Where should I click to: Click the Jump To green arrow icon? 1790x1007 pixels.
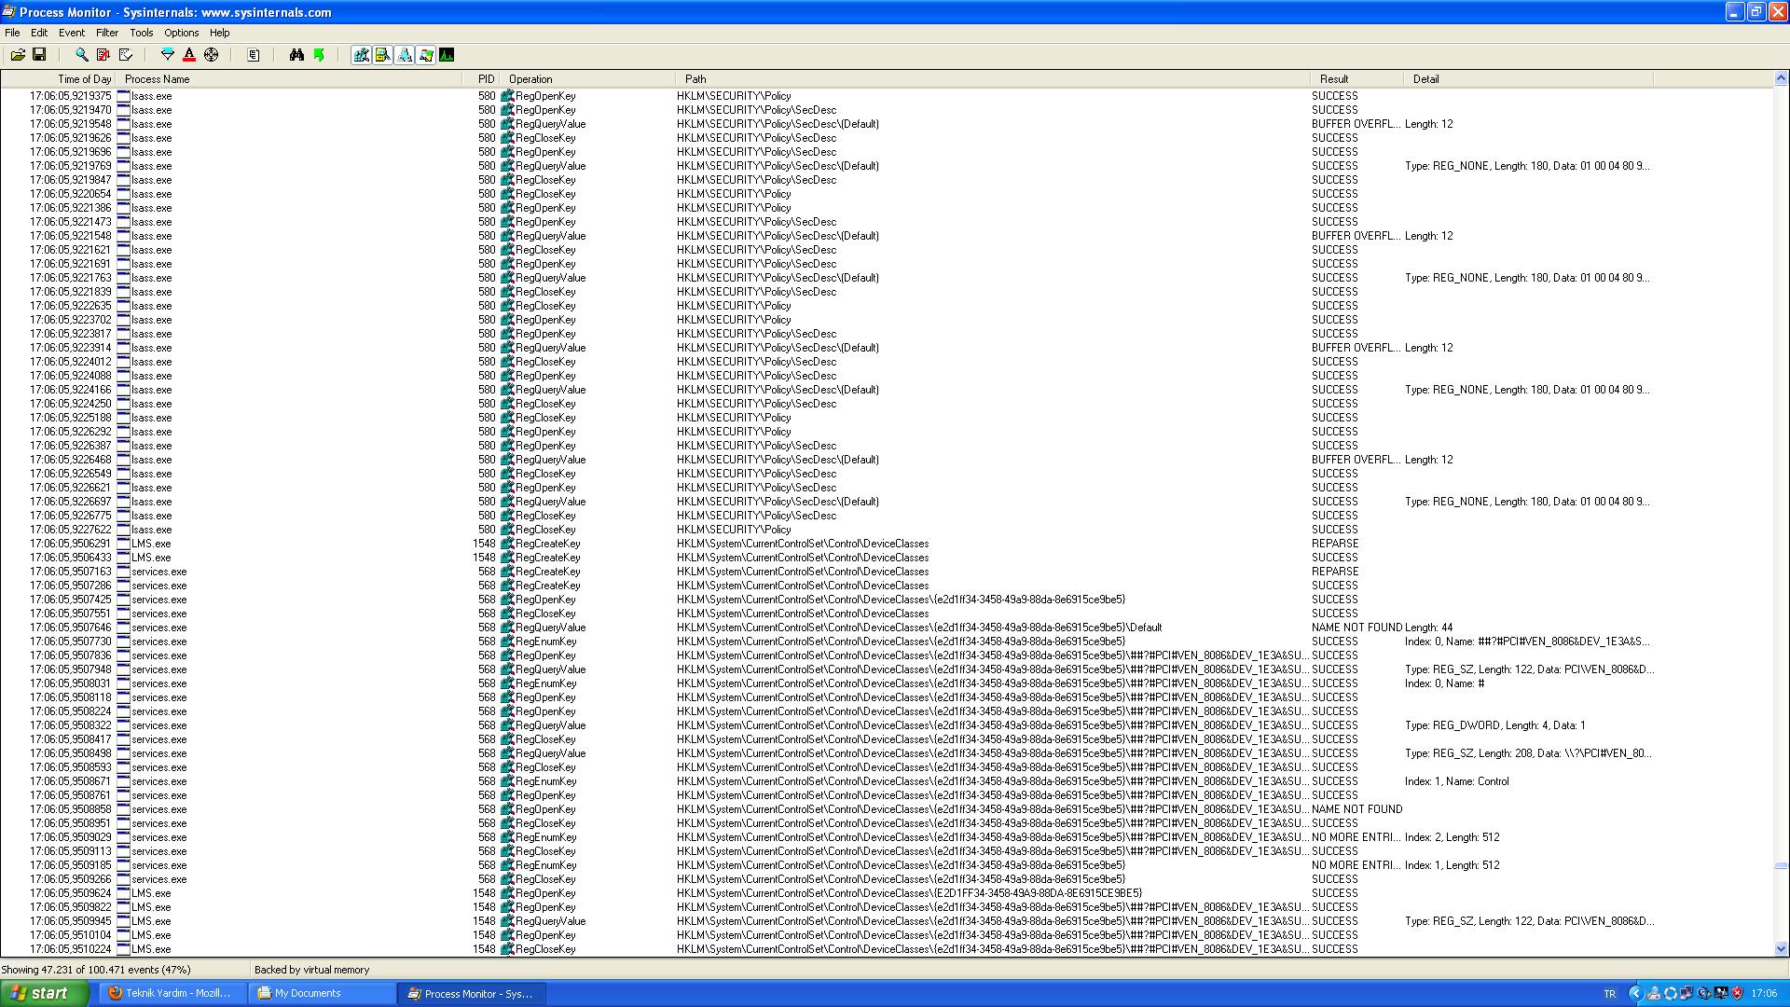[x=319, y=55]
